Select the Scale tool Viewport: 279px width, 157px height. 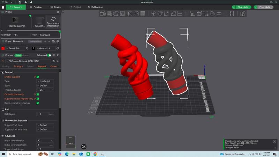[166, 13]
